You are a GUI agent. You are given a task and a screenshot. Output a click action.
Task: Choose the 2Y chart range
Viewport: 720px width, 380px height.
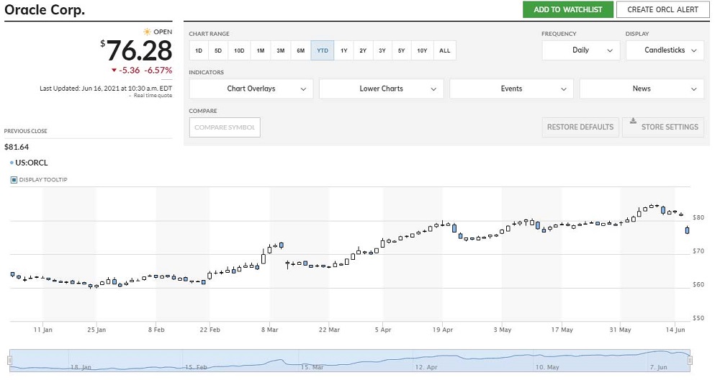pos(363,50)
